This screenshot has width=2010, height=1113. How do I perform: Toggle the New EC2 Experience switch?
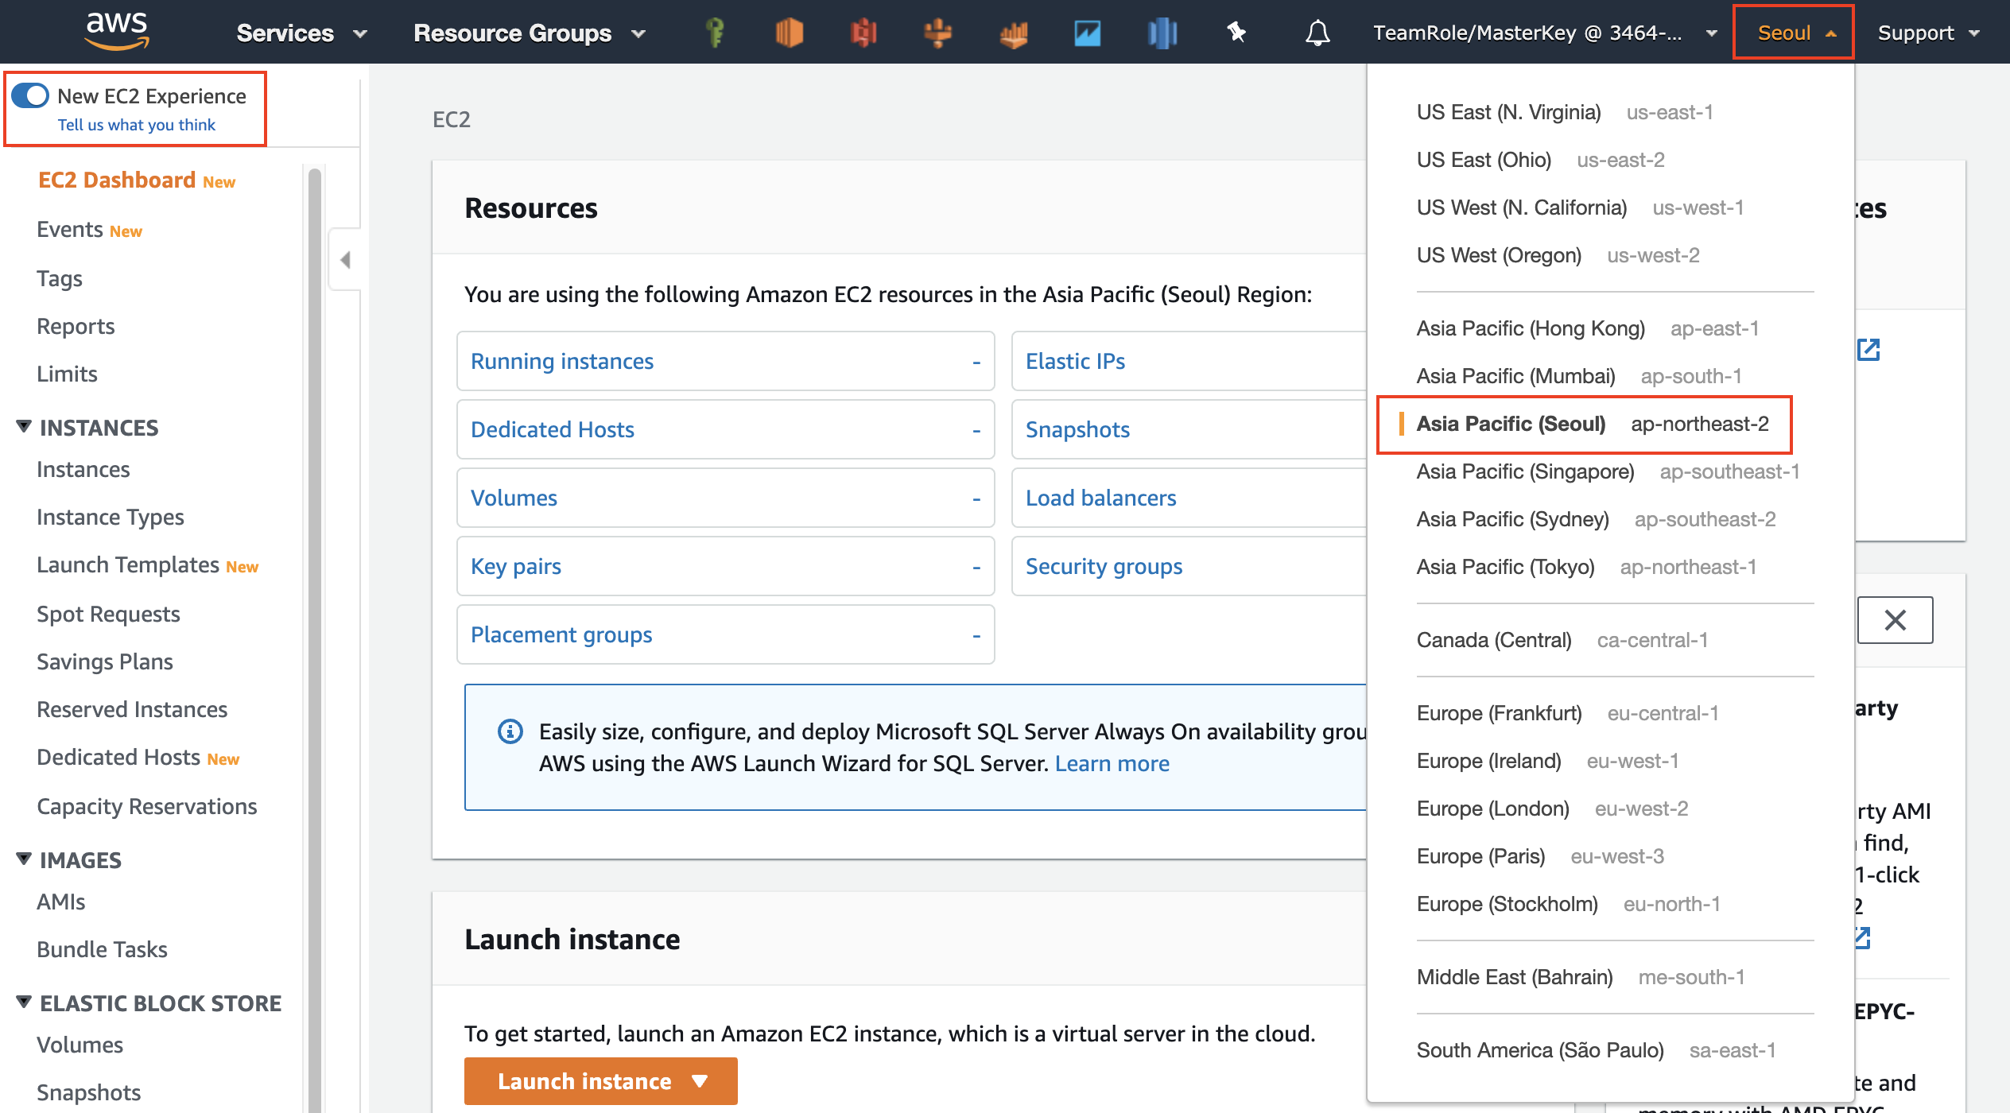tap(30, 96)
